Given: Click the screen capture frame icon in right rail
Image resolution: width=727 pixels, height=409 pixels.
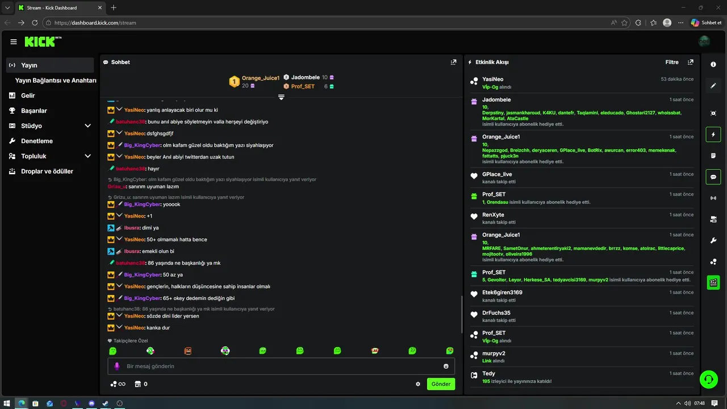Looking at the screenshot, I should tap(713, 113).
